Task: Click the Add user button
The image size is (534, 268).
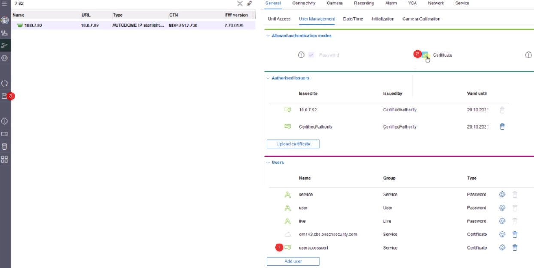Action: coord(293,262)
